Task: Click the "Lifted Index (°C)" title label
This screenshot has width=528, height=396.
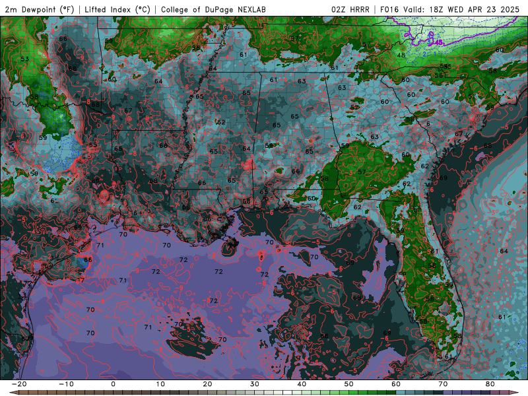Action: click(x=117, y=9)
